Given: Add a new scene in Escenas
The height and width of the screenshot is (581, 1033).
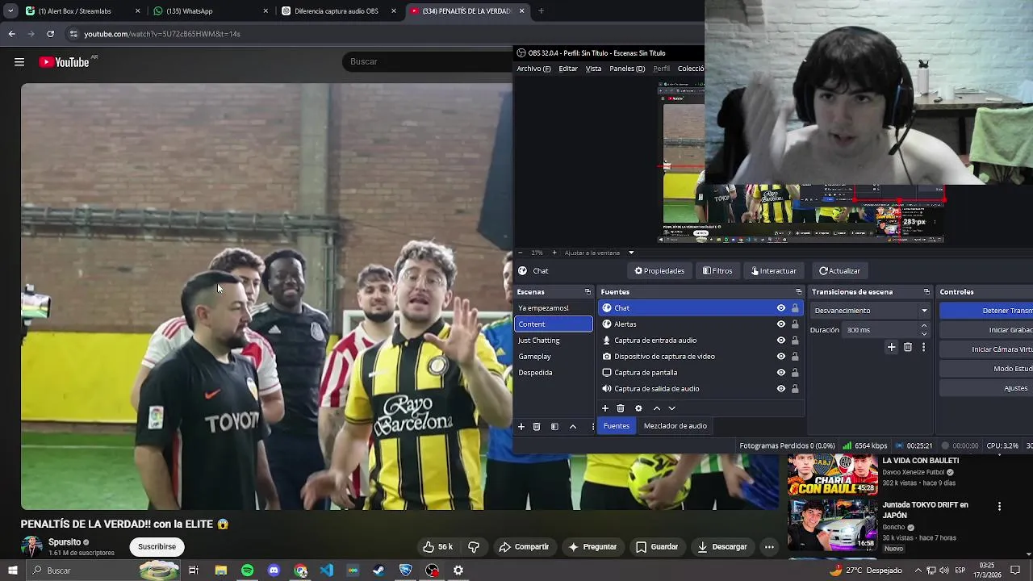Looking at the screenshot, I should click(521, 426).
